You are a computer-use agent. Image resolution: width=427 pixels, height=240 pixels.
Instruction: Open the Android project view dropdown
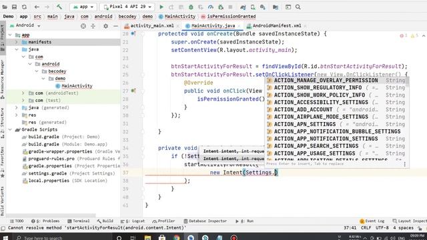[25, 25]
